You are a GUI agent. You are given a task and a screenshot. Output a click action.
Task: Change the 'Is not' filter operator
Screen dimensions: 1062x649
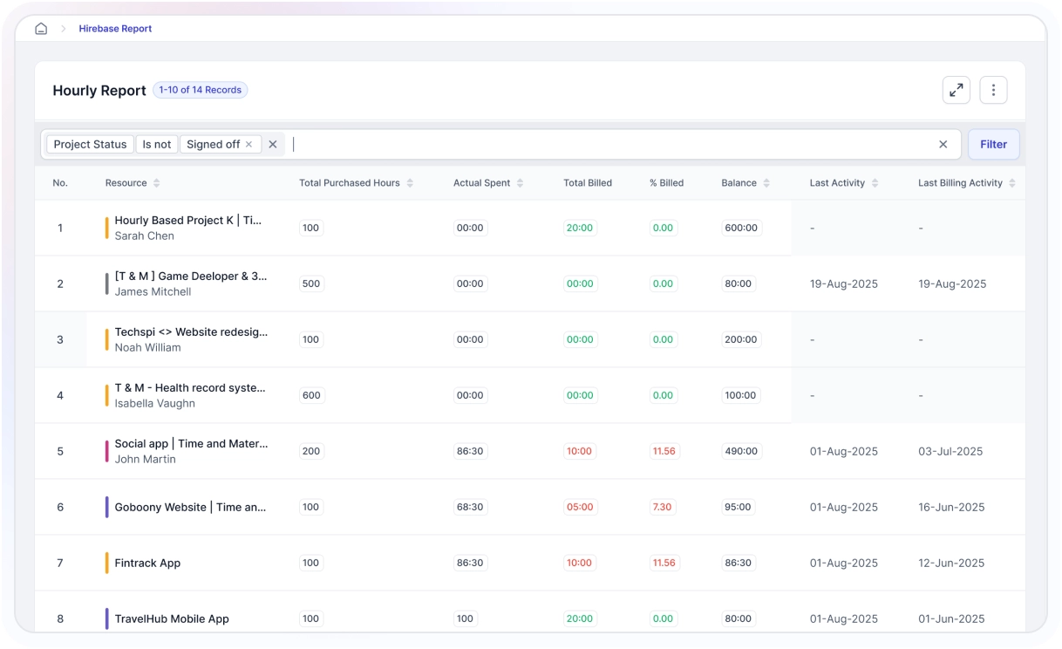tap(157, 145)
